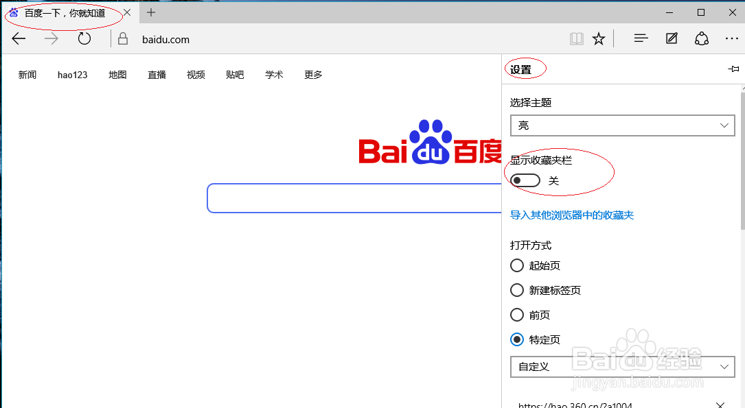Maximize the Edge browser window

click(x=701, y=12)
